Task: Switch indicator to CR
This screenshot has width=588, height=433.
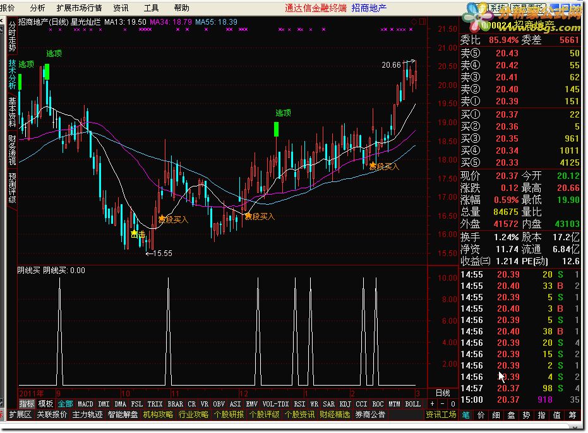Action: (x=191, y=404)
